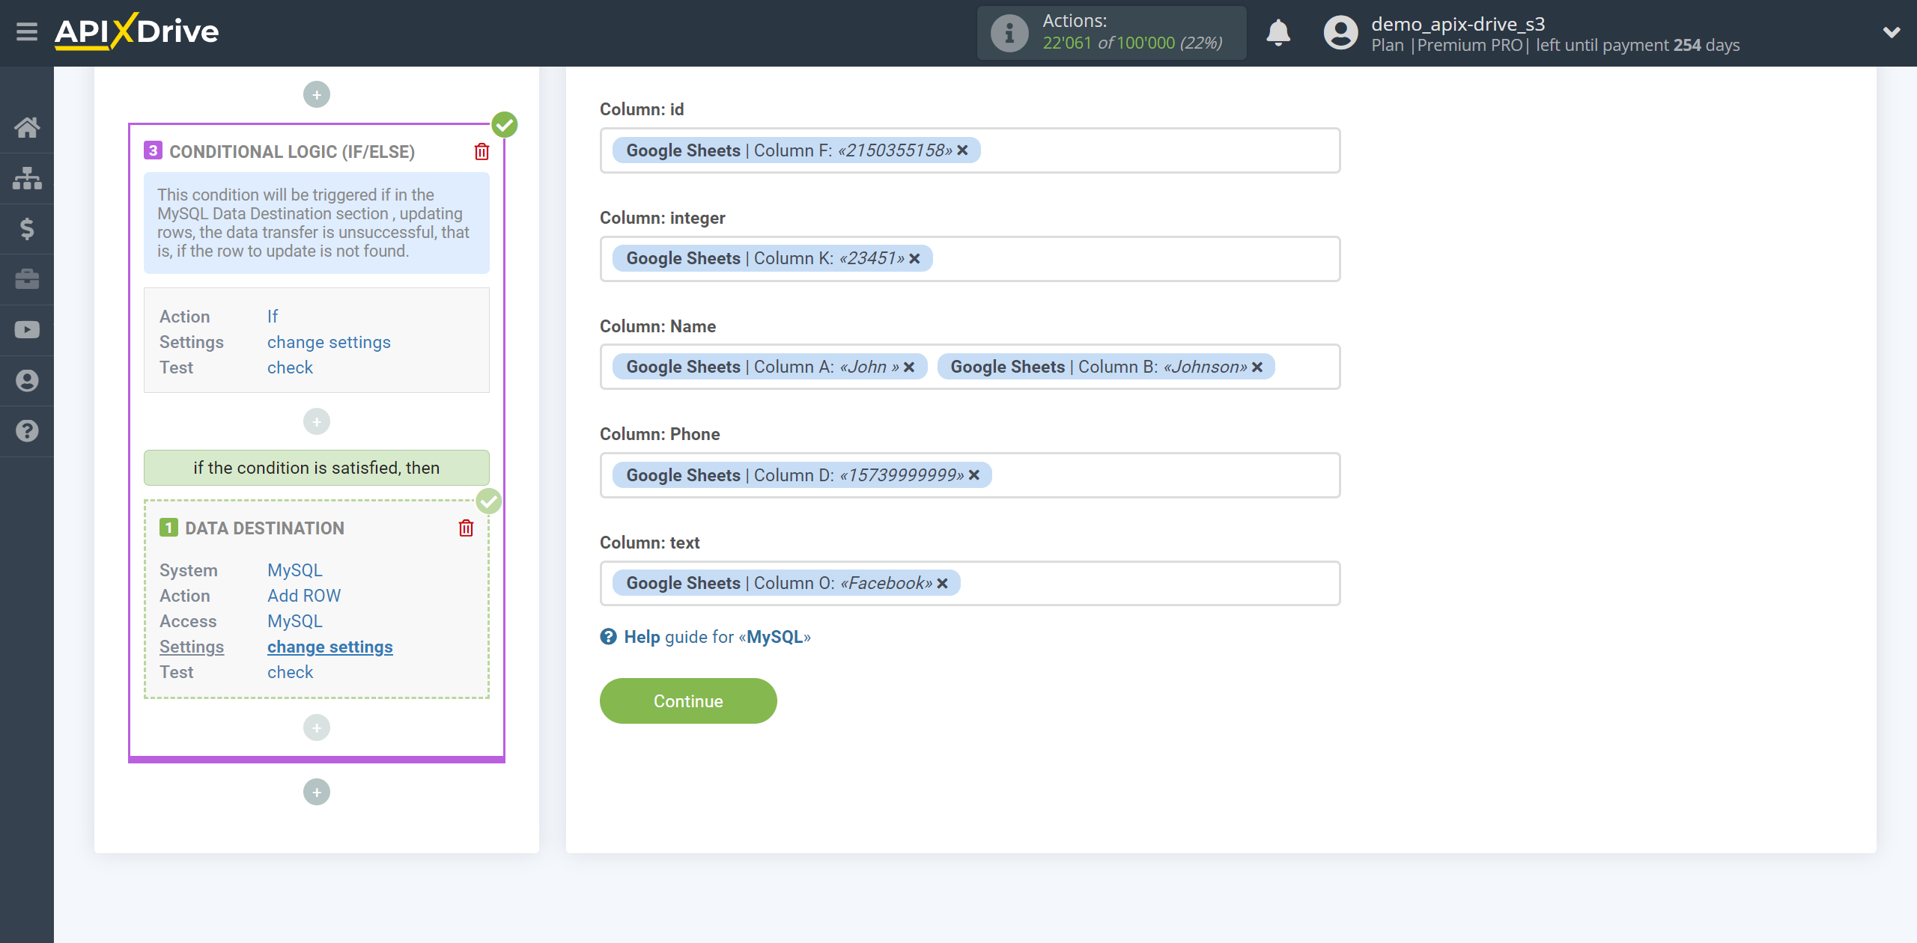Open profile icon in sidebar
The width and height of the screenshot is (1917, 943).
(27, 380)
